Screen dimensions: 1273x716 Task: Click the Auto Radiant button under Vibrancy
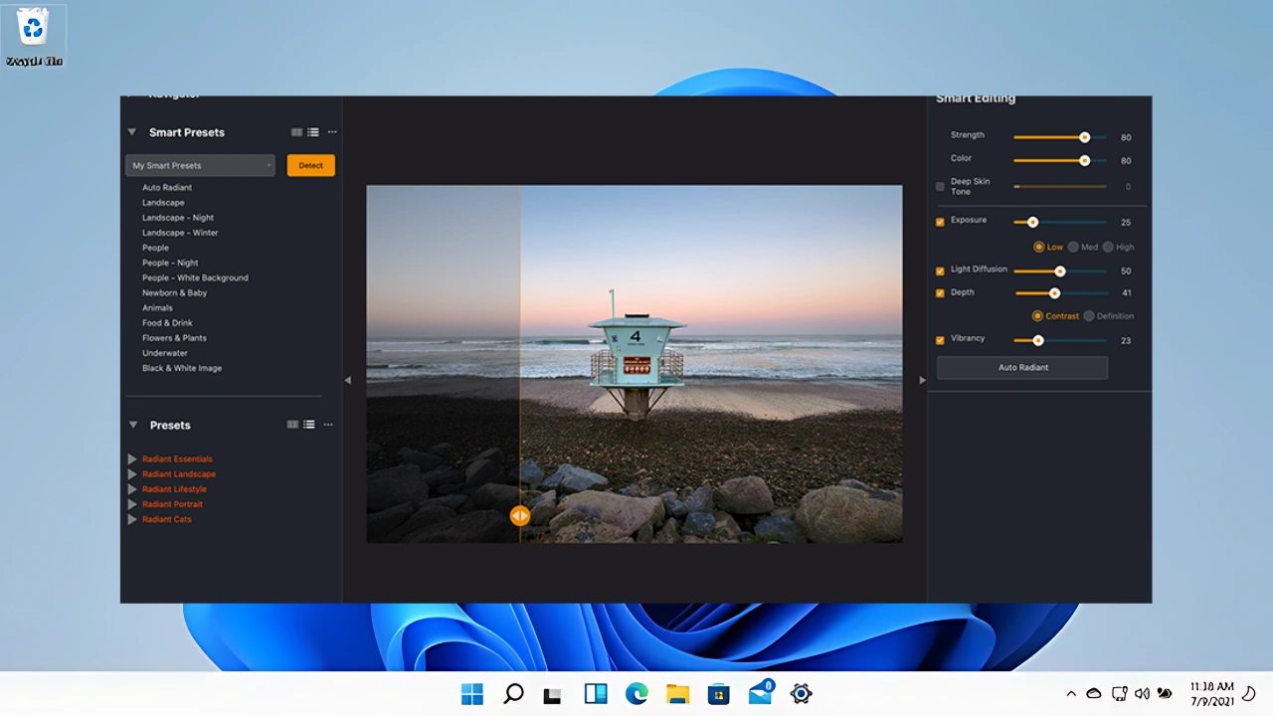click(1022, 368)
